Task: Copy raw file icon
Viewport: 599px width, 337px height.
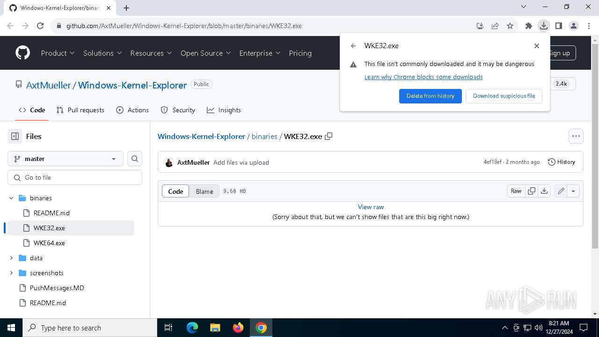Action: tap(532, 191)
